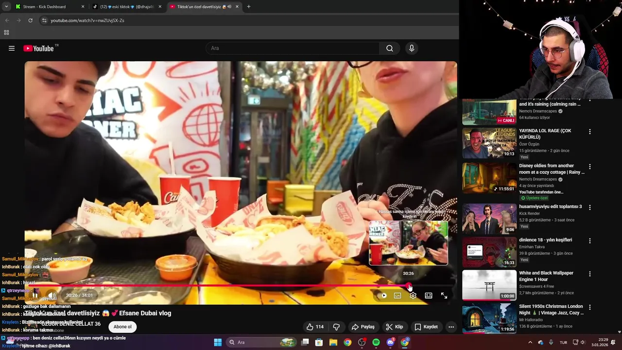Save the video with the Kaydet button
This screenshot has height=350, width=622.
426,327
